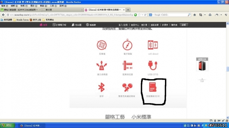This screenshot has width=229, height=128.
Task: Open the 新手上路 bookmark
Action: pos(35,20)
